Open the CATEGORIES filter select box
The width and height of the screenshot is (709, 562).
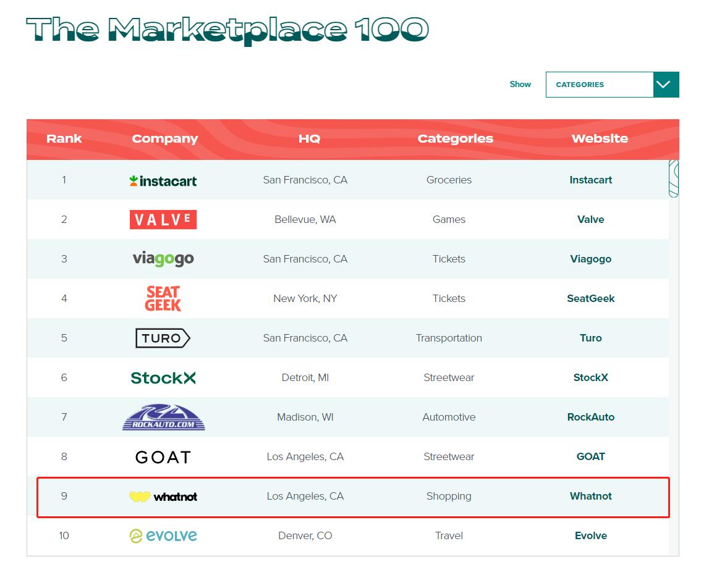[599, 85]
